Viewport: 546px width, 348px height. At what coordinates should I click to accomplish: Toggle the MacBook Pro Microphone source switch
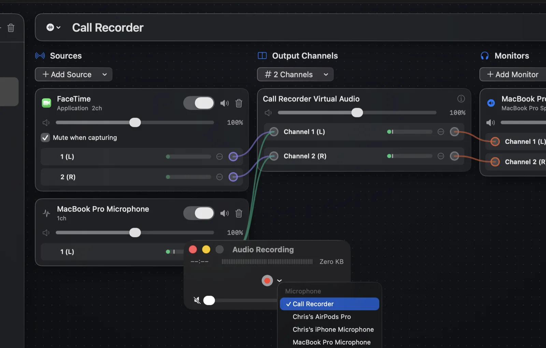199,213
